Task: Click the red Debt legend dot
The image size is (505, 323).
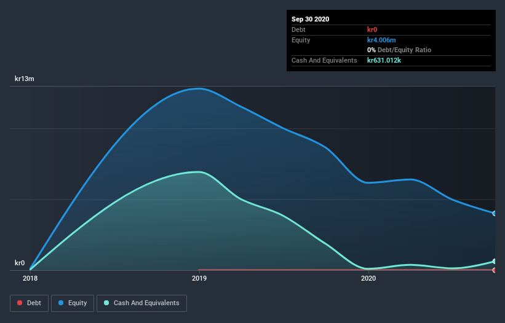Action: coord(20,303)
